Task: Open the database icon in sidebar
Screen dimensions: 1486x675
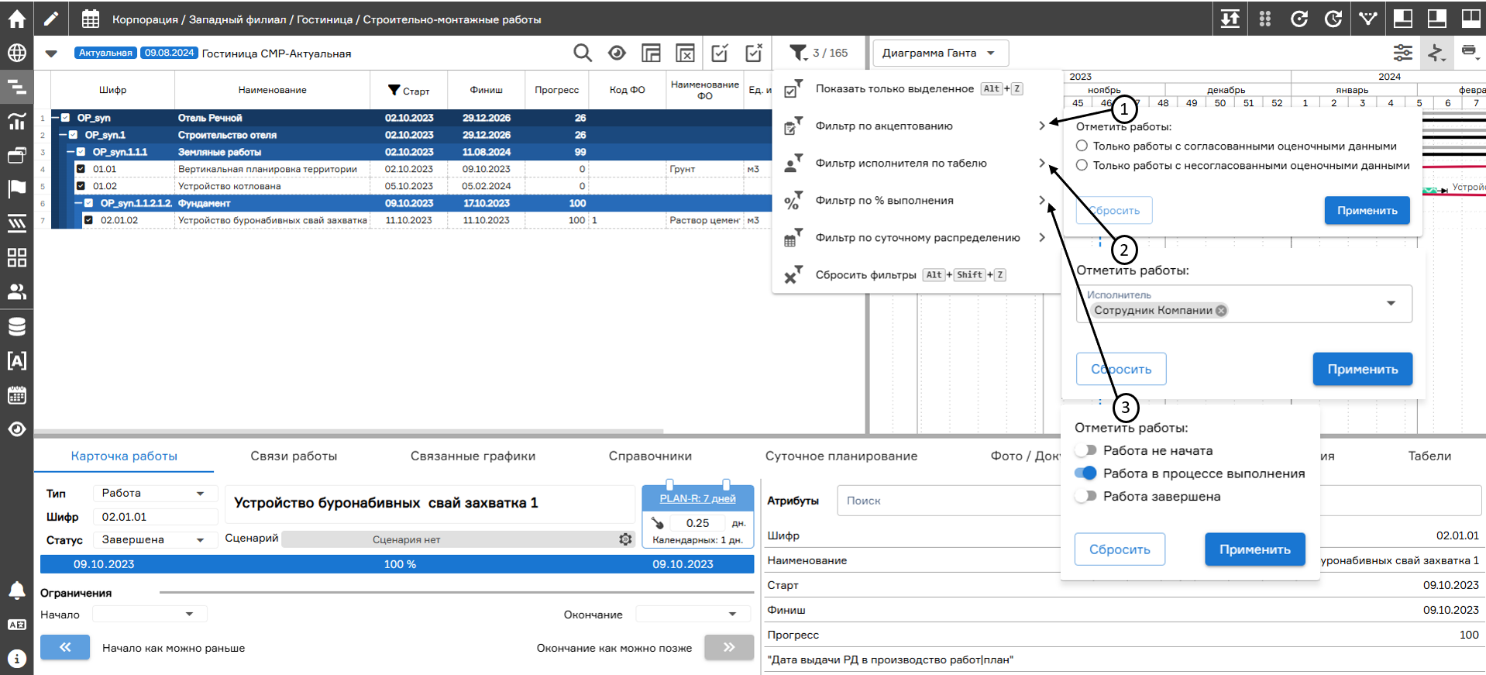Action: pos(16,326)
